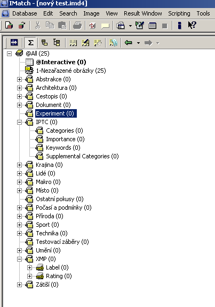Click the checklist with pencil icon
The width and height of the screenshot is (215, 307).
coord(140,26)
